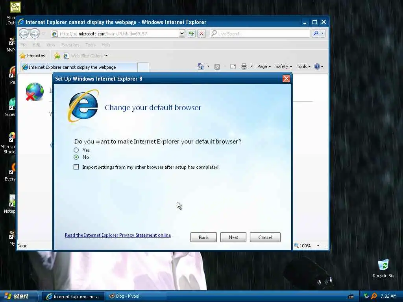This screenshot has height=302, width=403.
Task: Open the Favorites star button
Action: (x=33, y=55)
